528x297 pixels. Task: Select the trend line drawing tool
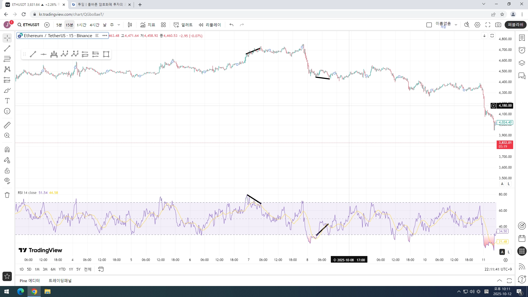[x=7, y=48]
